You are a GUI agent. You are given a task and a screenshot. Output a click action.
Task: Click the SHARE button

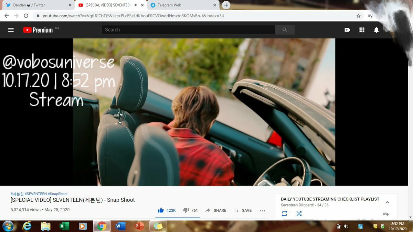click(216, 210)
